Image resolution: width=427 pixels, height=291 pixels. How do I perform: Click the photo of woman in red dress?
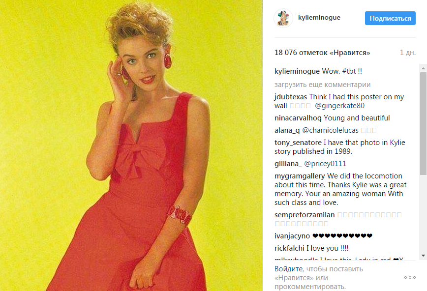(x=131, y=145)
